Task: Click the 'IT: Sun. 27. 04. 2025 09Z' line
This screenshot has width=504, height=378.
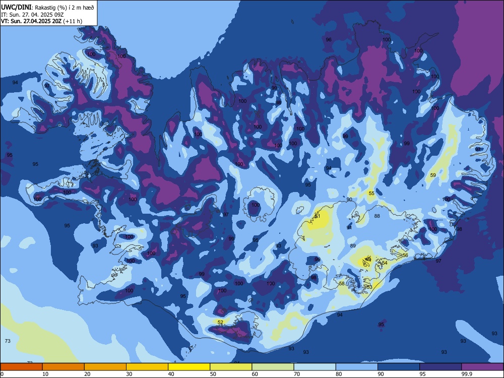Action: click(32, 15)
